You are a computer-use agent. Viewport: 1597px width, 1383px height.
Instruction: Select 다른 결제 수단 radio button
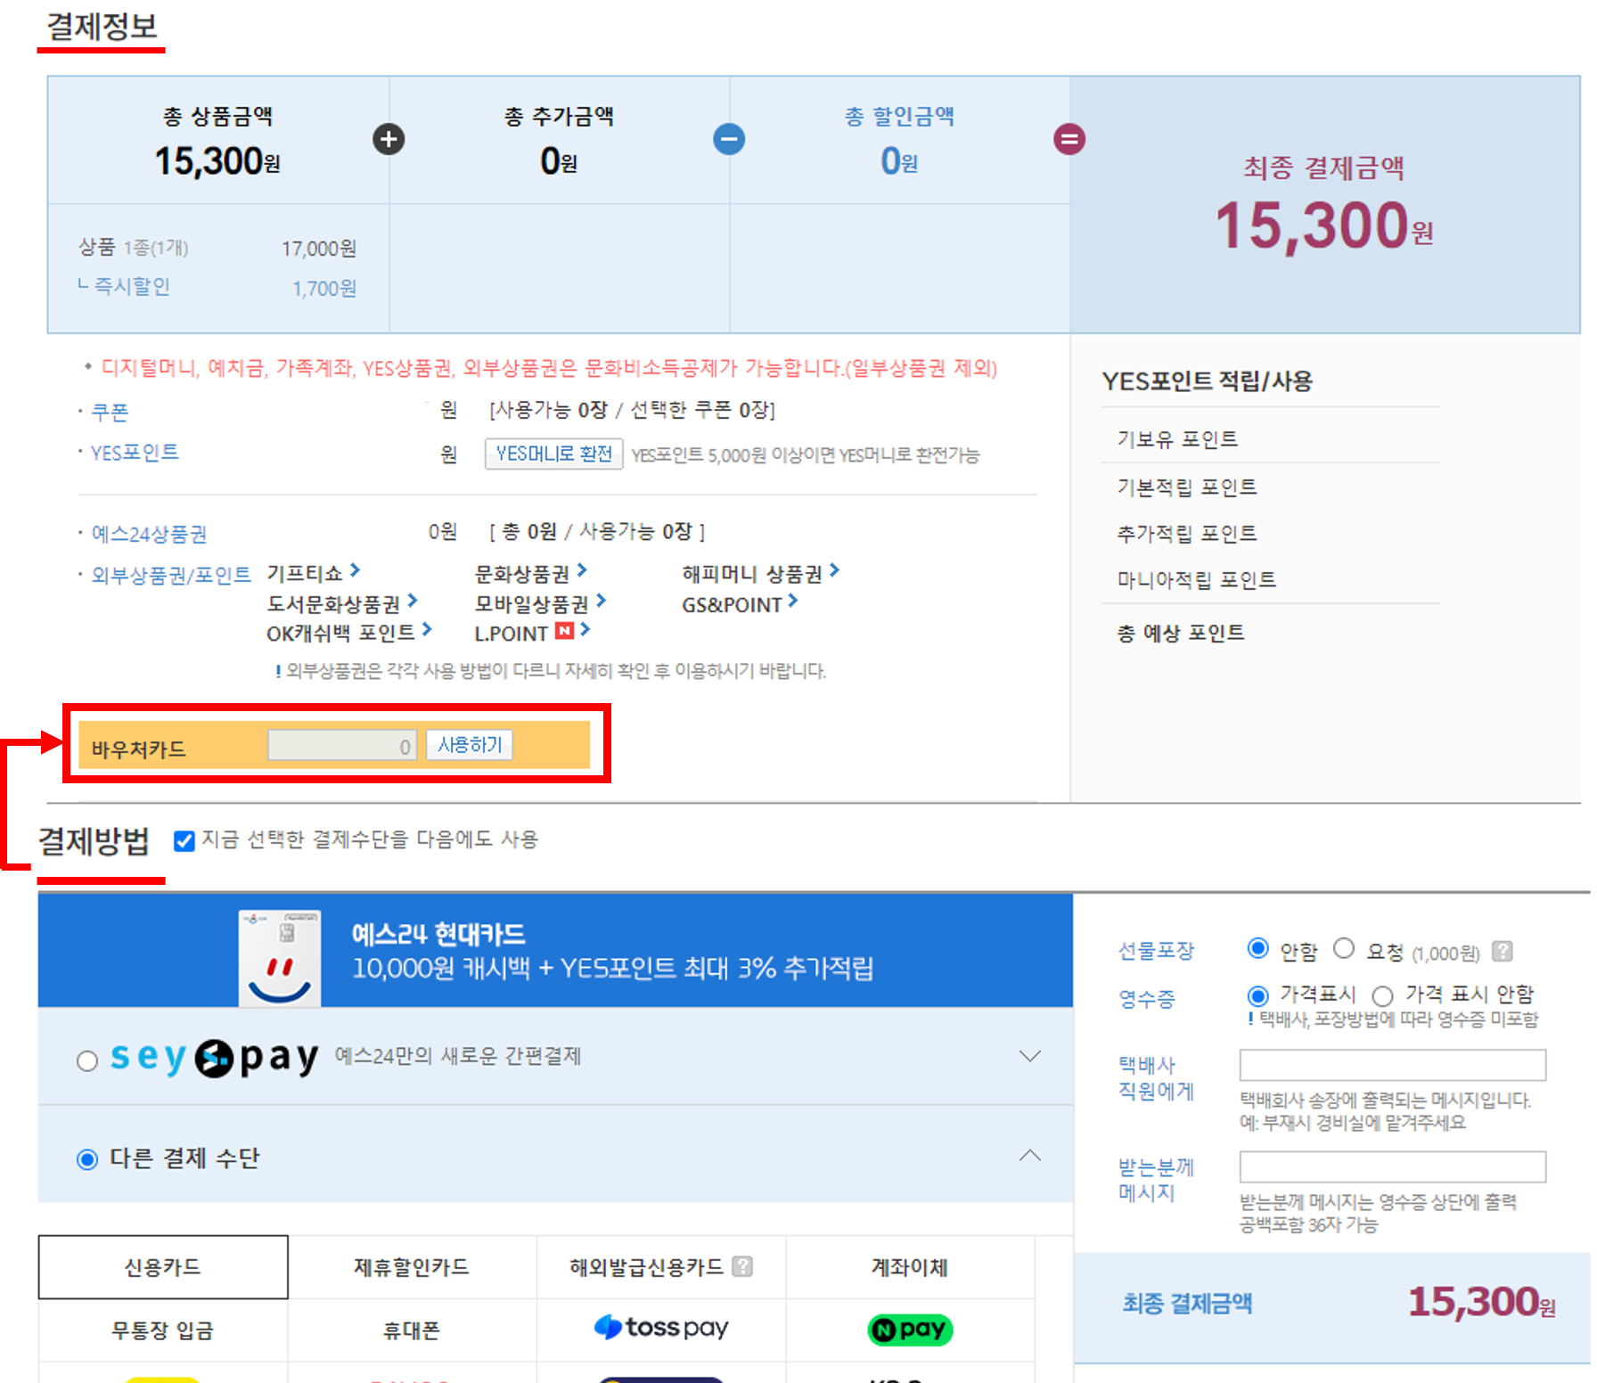tap(87, 1159)
